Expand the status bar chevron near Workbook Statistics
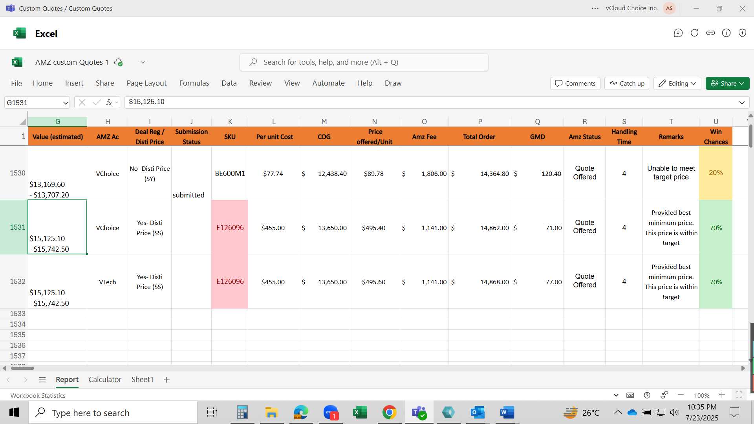Screen dimensions: 754x424 click(x=616, y=395)
